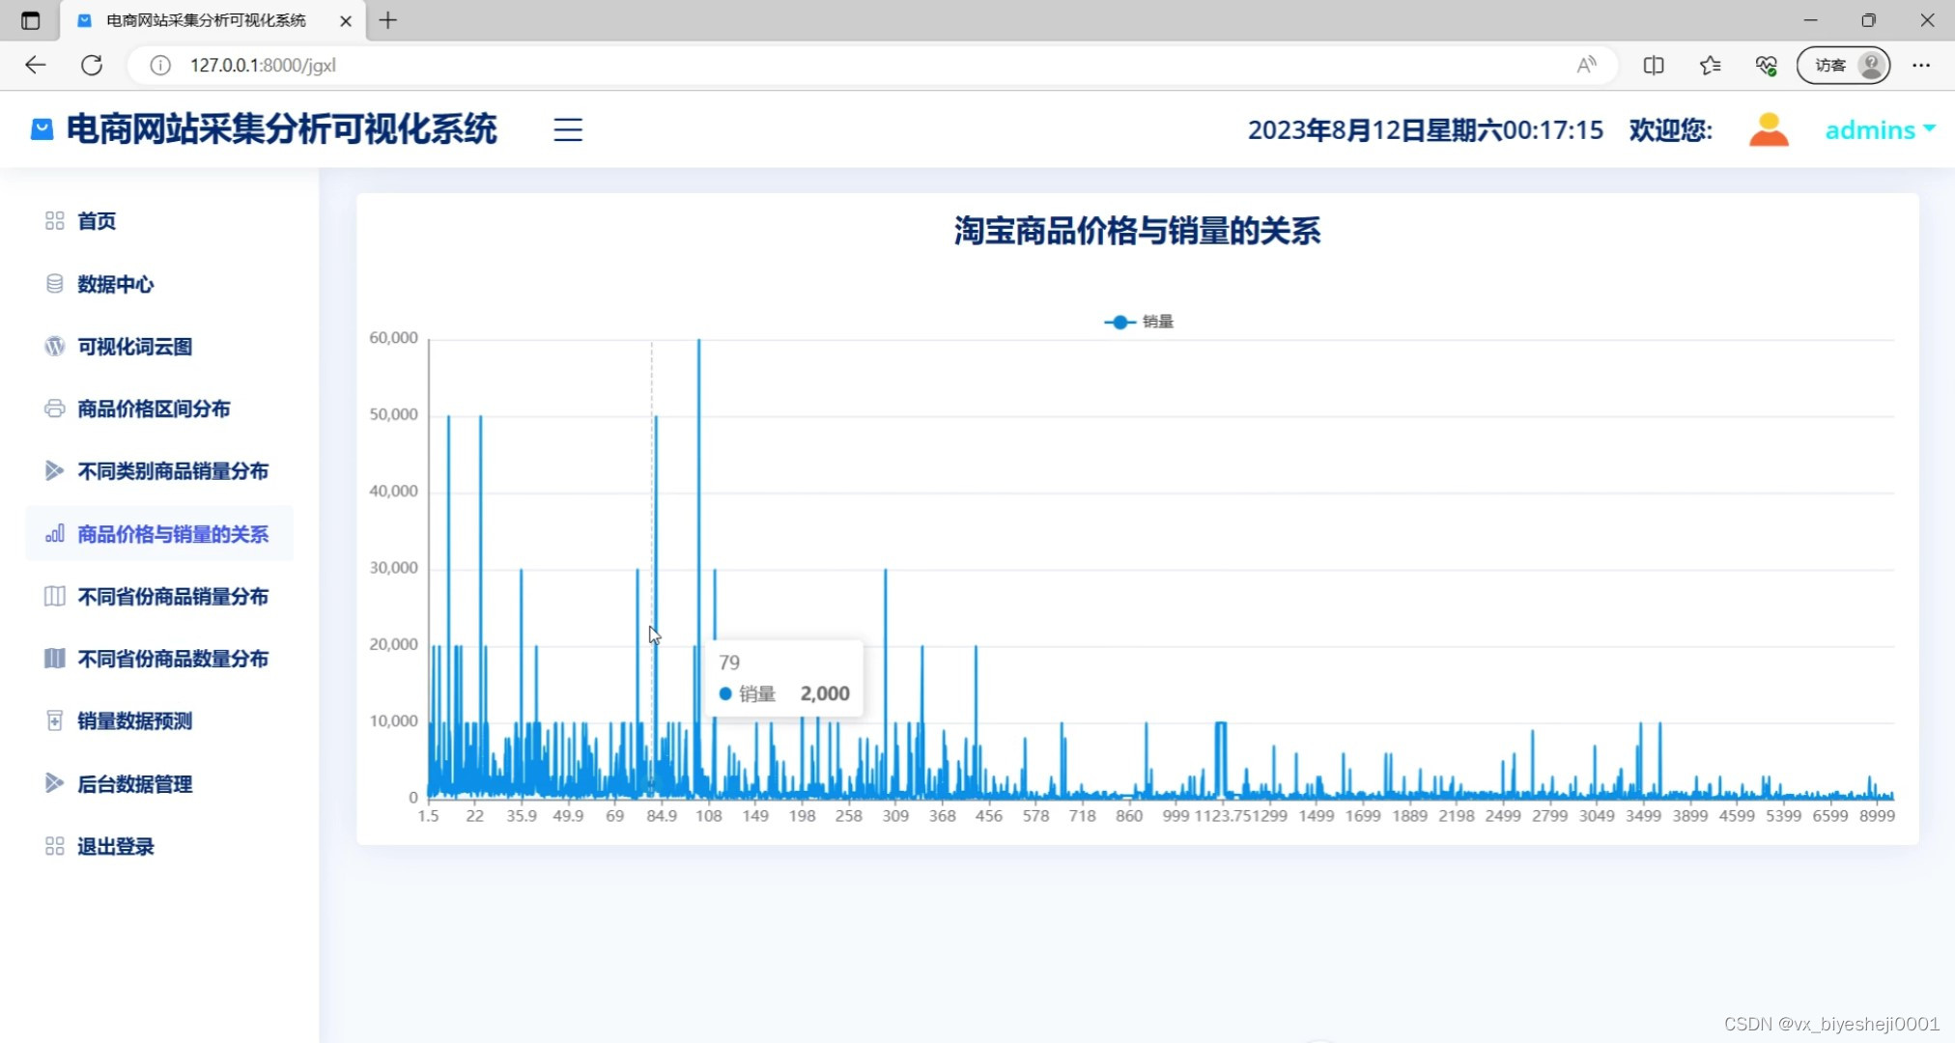Toggle the favorites star in the address bar

coord(1710,65)
